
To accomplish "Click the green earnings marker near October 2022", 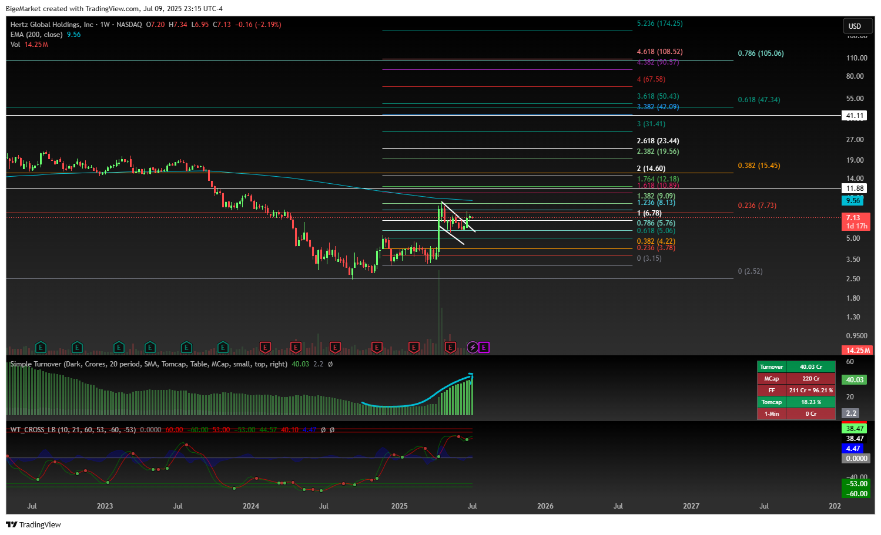I will [77, 348].
